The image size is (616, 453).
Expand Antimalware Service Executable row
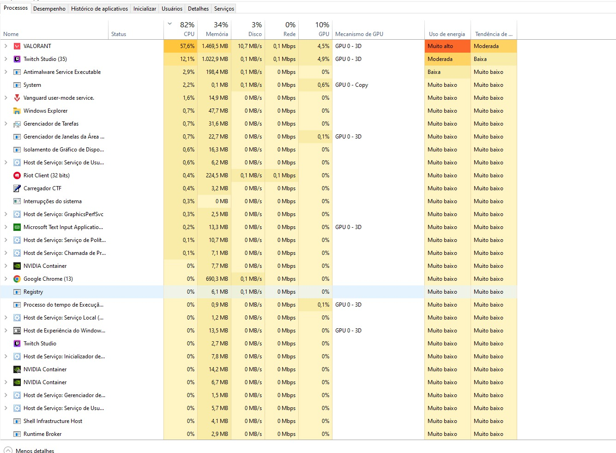click(x=6, y=72)
